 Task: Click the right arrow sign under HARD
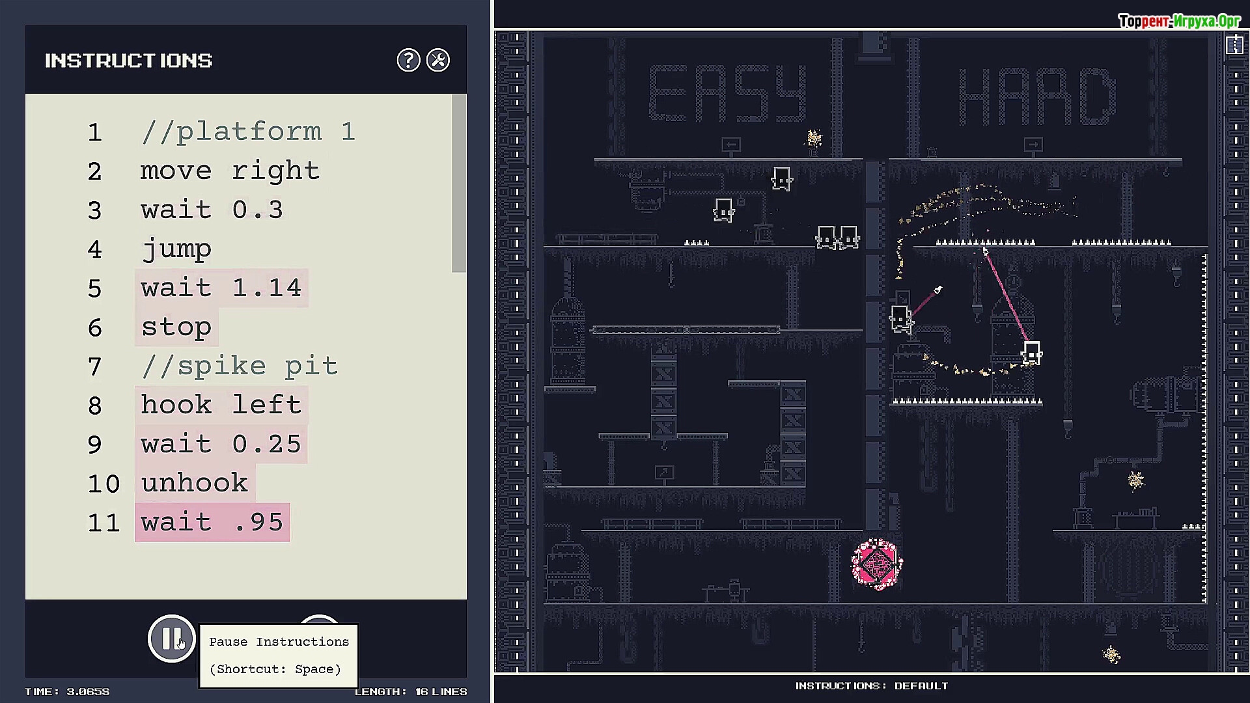coord(1033,145)
